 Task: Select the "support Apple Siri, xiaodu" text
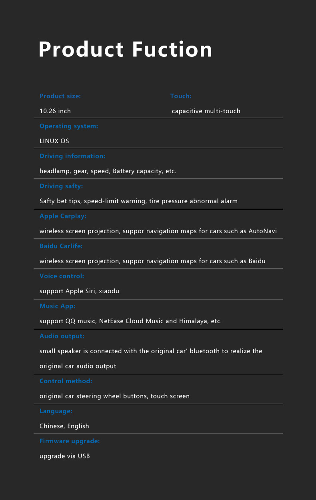pyautogui.click(x=79, y=291)
